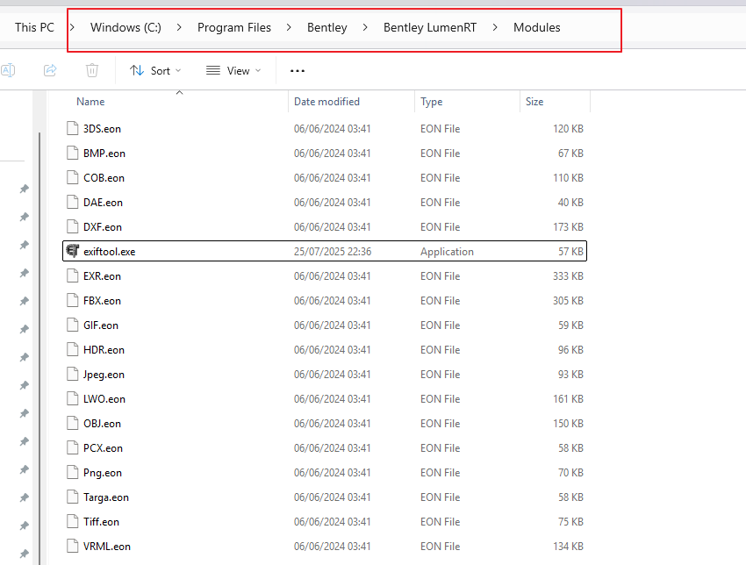Expand chevron after Bentley LumenRT
746x565 pixels.
tap(495, 27)
